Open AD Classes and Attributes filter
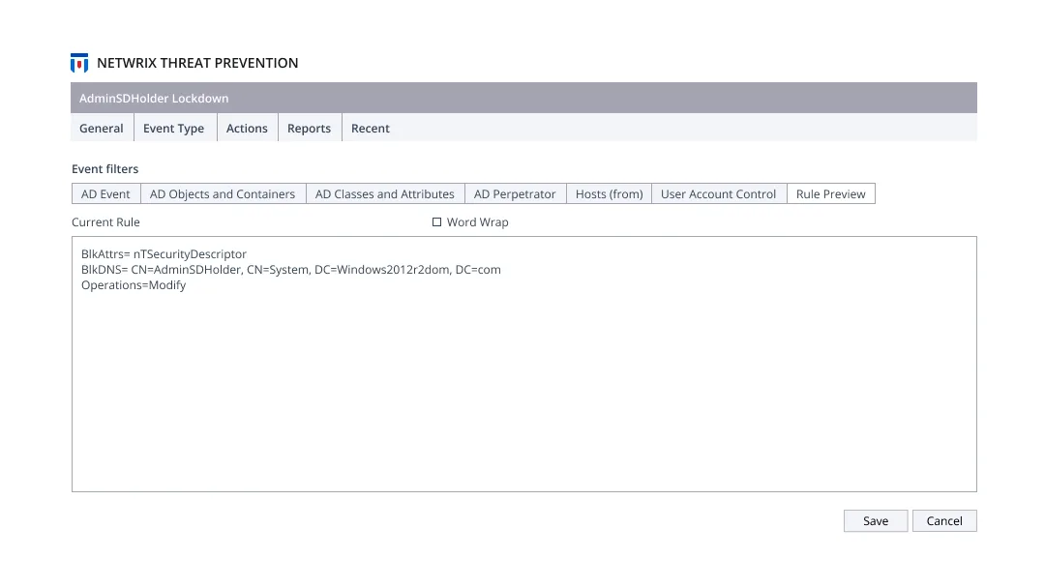The image size is (1045, 588). coord(384,193)
